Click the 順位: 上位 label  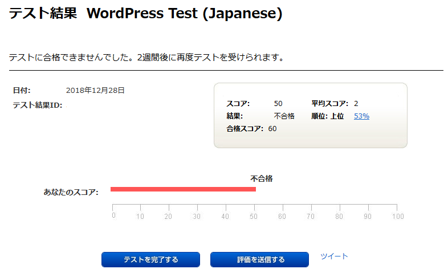[327, 116]
